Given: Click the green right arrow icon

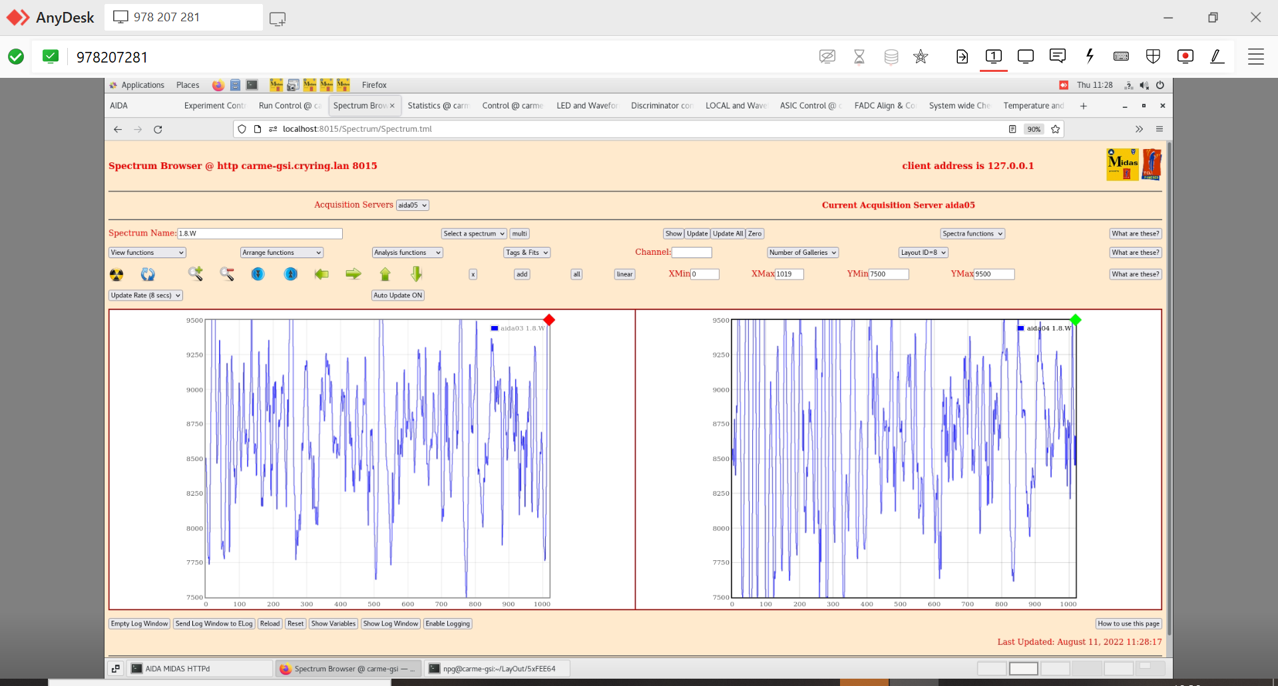Looking at the screenshot, I should [x=353, y=274].
